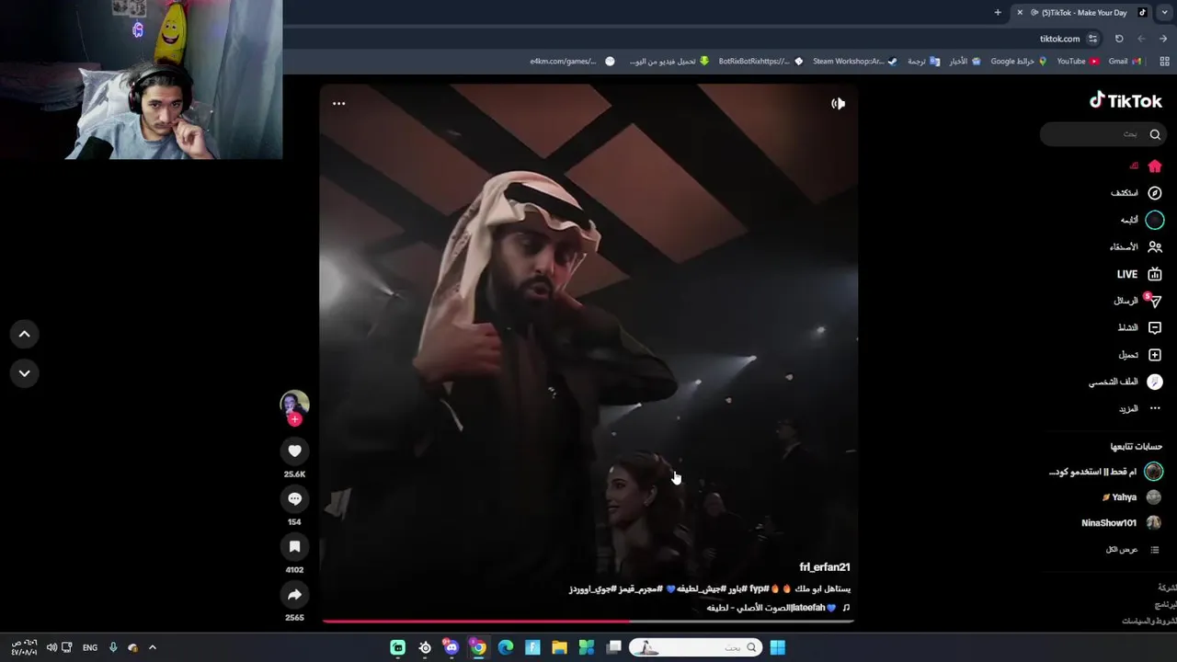Open the apps grid bookmark icon
Screen dimensions: 1177x662
coord(1164,62)
